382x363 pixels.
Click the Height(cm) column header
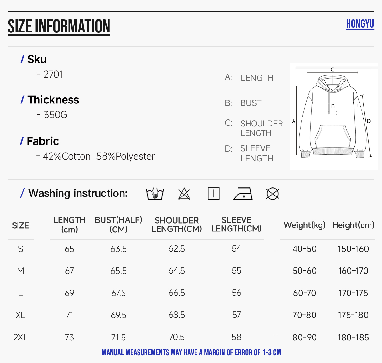(353, 225)
